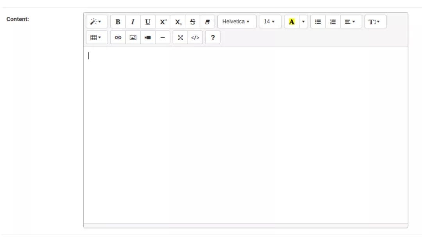The image size is (422, 237).
Task: Insert an unordered bullet list
Action: coord(318,22)
